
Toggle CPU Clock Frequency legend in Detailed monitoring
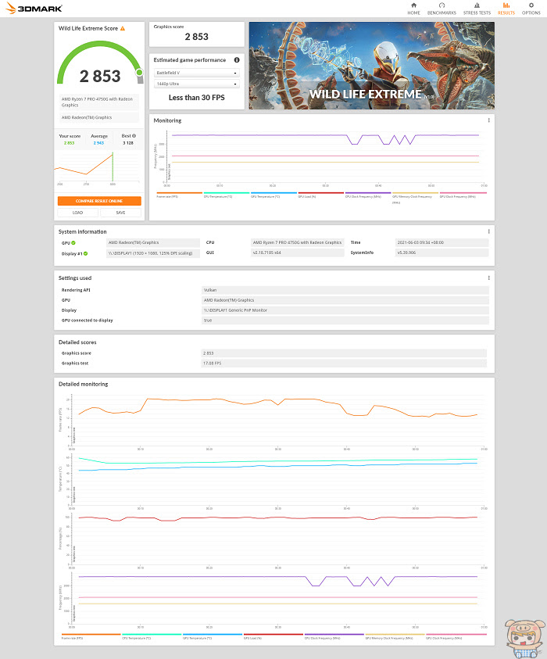(334, 636)
